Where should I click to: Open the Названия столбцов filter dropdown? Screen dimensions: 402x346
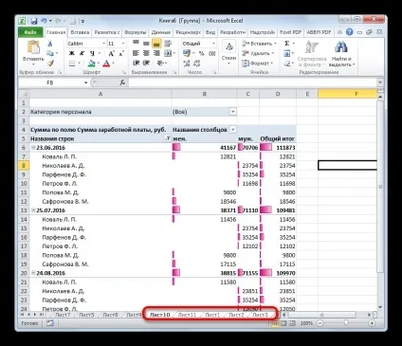click(x=233, y=130)
